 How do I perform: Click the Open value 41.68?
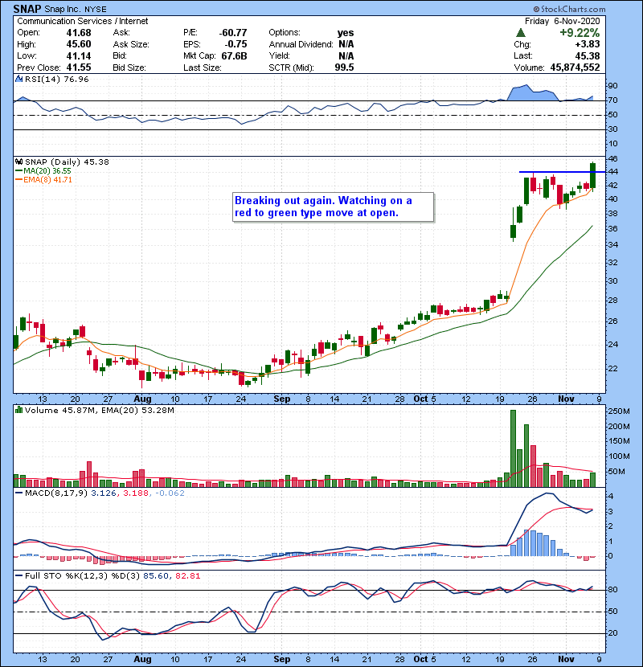(79, 33)
